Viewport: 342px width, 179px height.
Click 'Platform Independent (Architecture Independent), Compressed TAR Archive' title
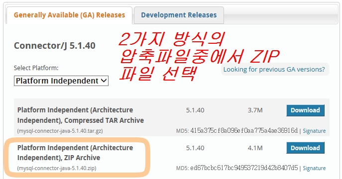pyautogui.click(x=81, y=115)
